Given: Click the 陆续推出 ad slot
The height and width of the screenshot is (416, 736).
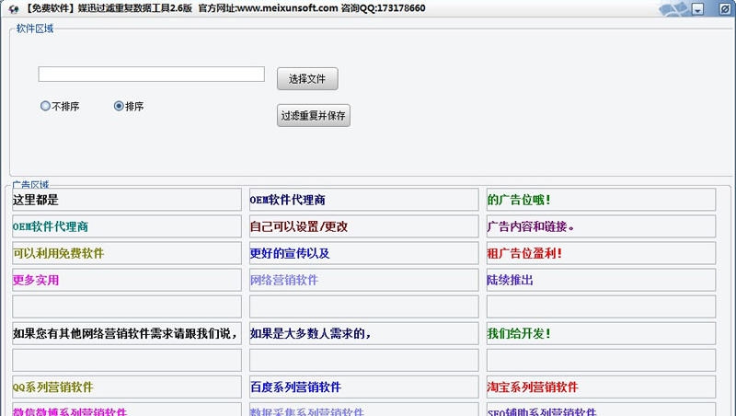Looking at the screenshot, I should [x=601, y=281].
